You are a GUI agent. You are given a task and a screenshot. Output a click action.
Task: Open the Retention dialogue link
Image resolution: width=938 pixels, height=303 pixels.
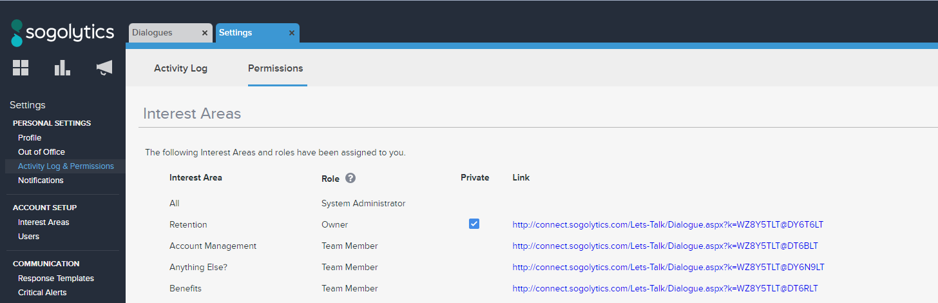coord(667,225)
